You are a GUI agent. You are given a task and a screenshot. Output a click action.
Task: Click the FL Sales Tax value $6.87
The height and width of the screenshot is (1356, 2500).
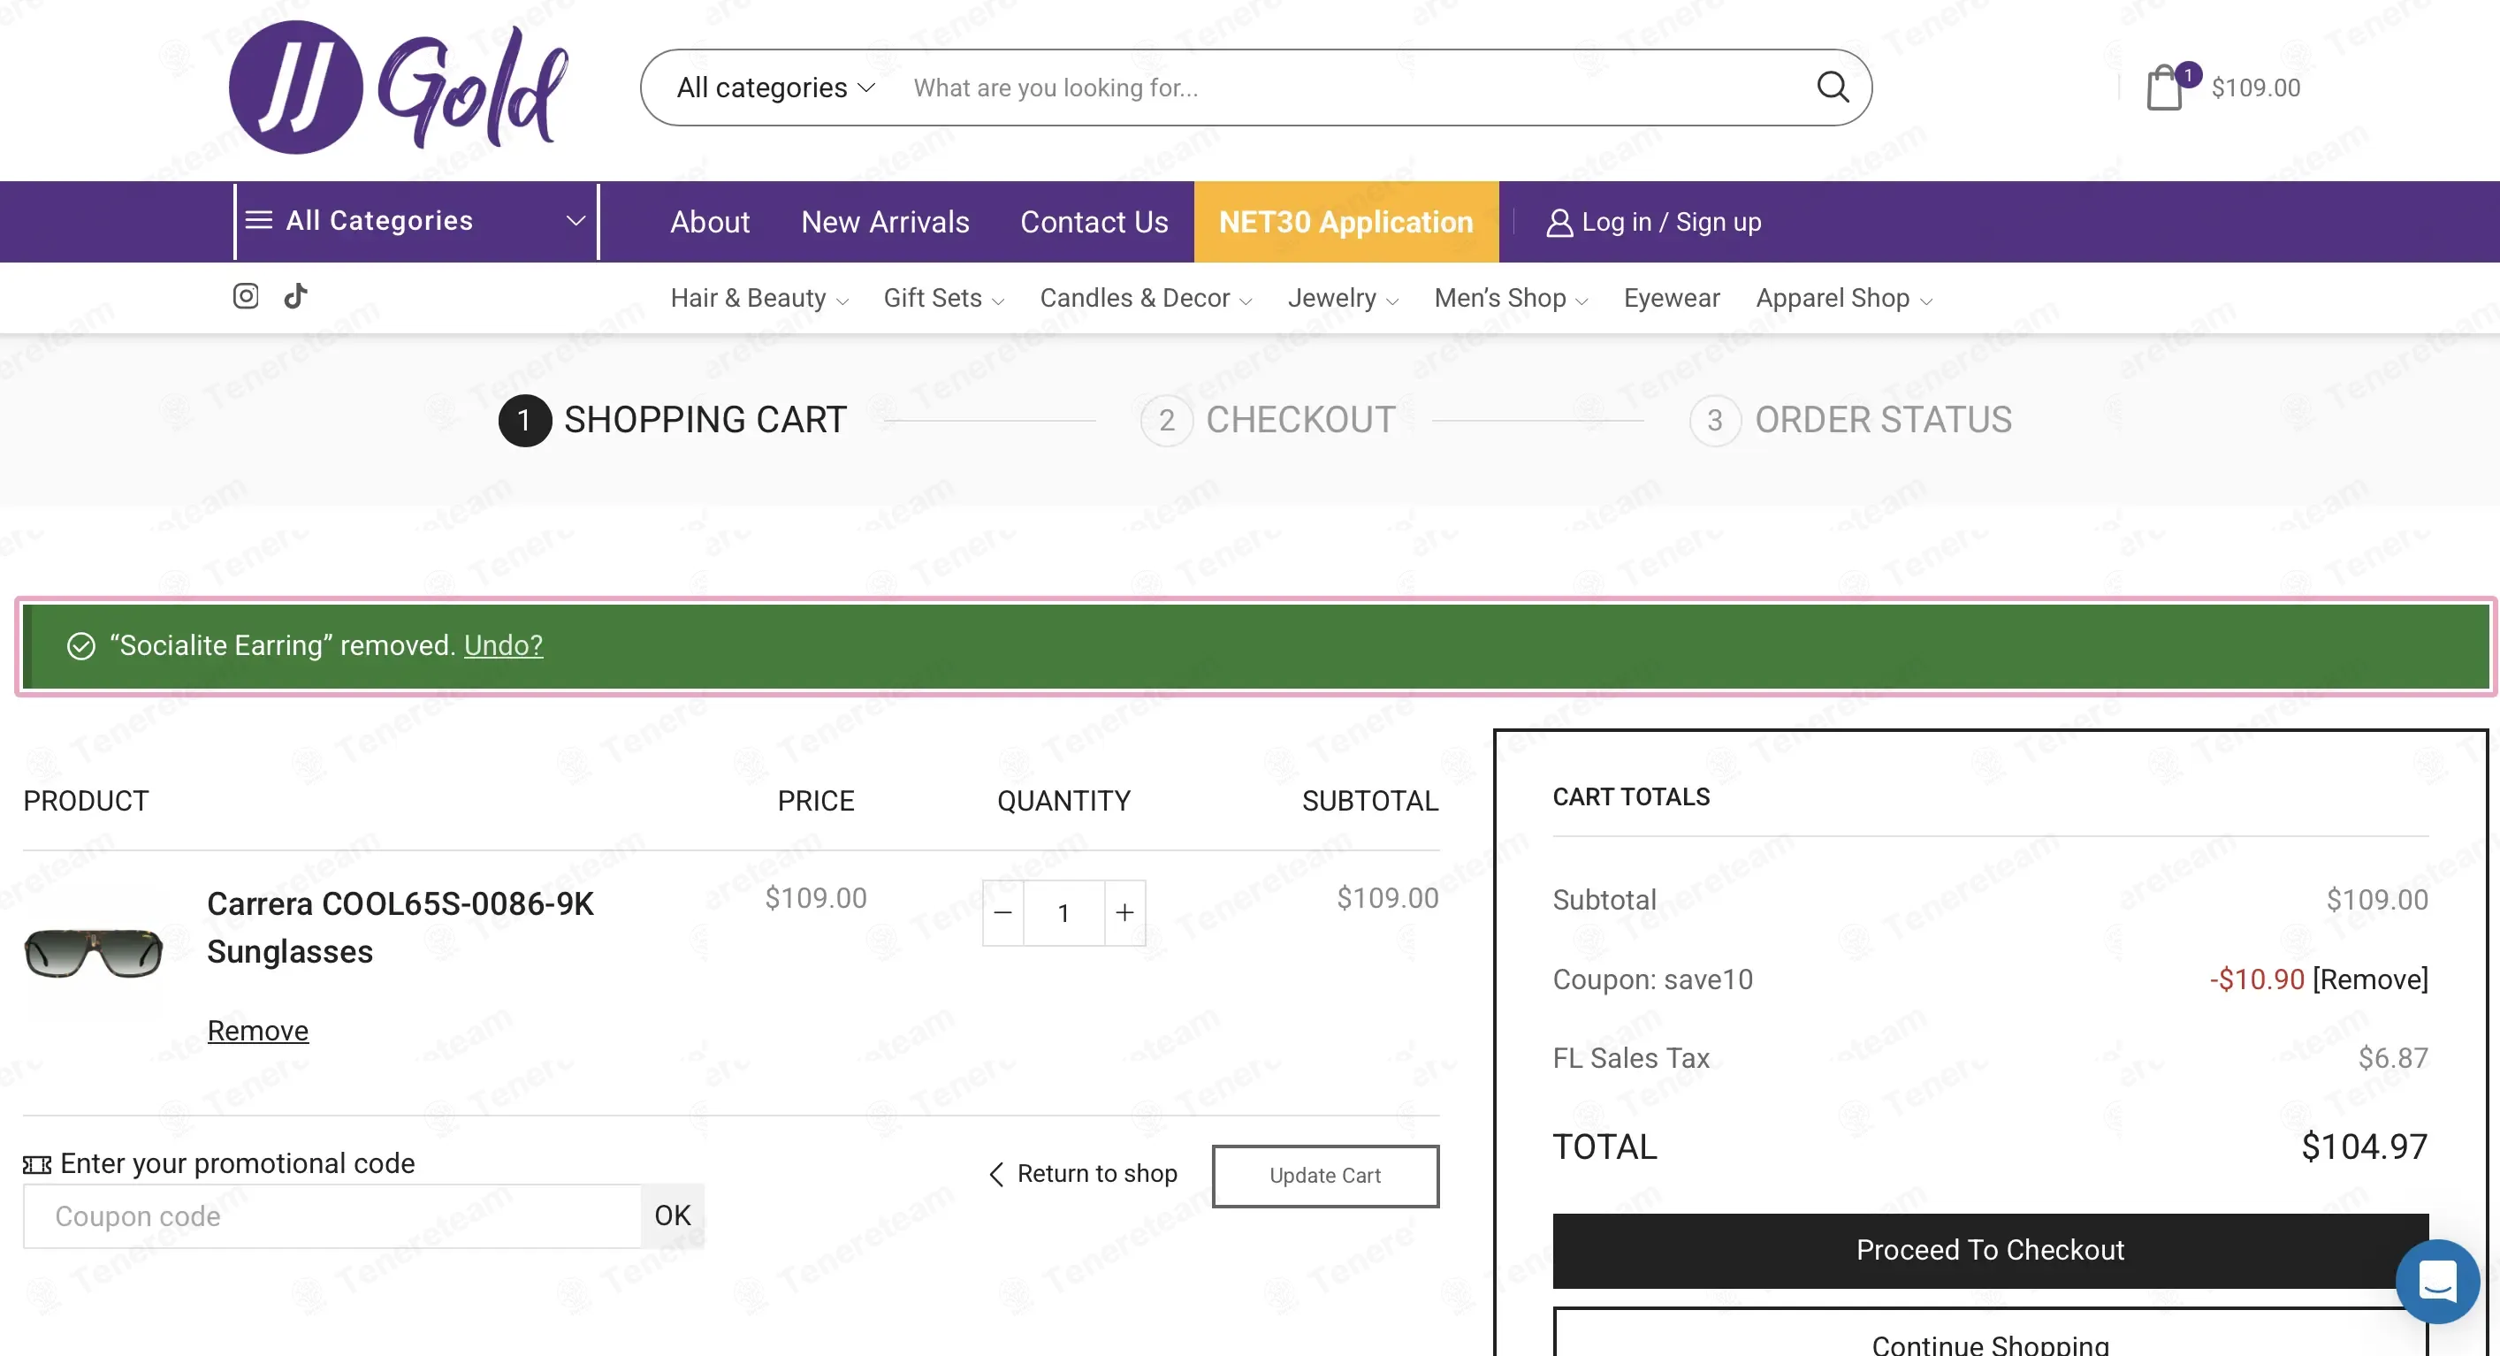2393,1058
